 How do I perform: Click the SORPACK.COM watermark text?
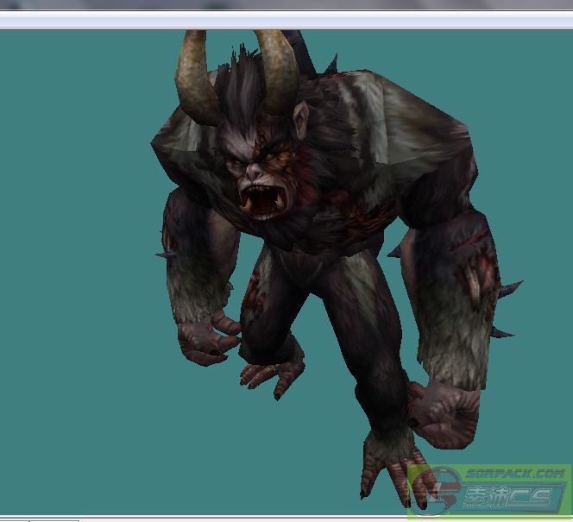(x=517, y=474)
